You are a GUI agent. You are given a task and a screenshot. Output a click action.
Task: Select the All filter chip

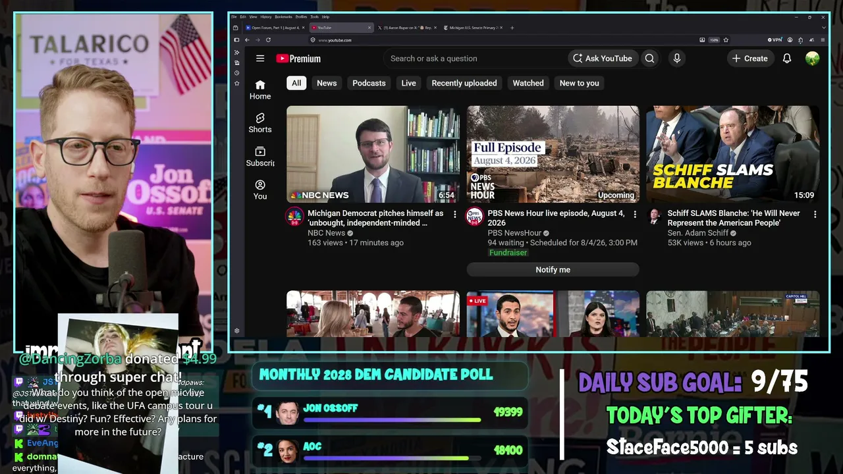[296, 83]
